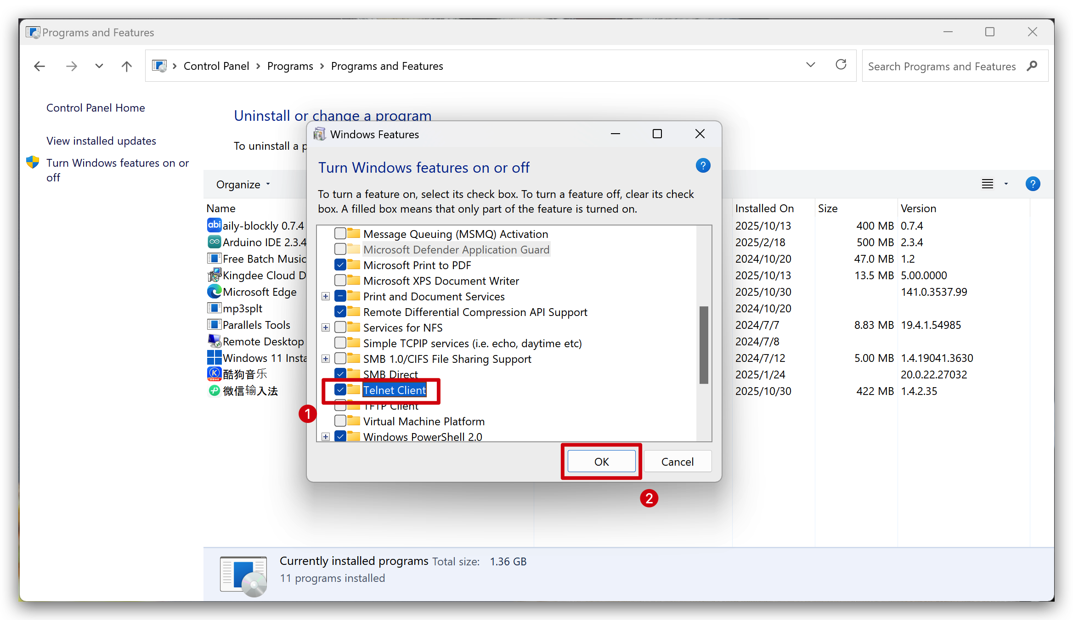This screenshot has height=620, width=1073.
Task: Click the Back navigation arrow
Action: pyautogui.click(x=40, y=66)
